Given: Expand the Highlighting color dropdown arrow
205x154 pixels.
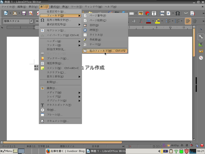Looking at the screenshot, I should (162, 21).
